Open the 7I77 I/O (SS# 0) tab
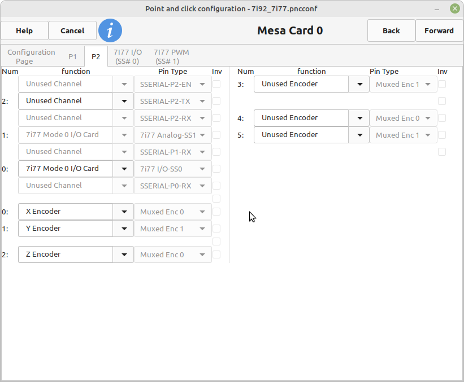The height and width of the screenshot is (382, 464). 127,56
